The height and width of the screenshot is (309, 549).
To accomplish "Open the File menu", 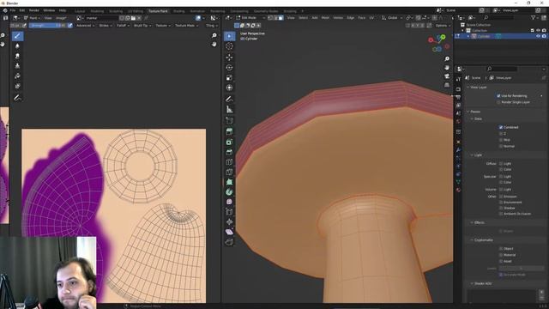I will 13,10.
